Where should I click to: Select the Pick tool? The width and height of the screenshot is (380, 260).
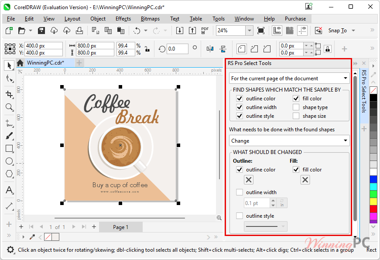click(x=9, y=66)
